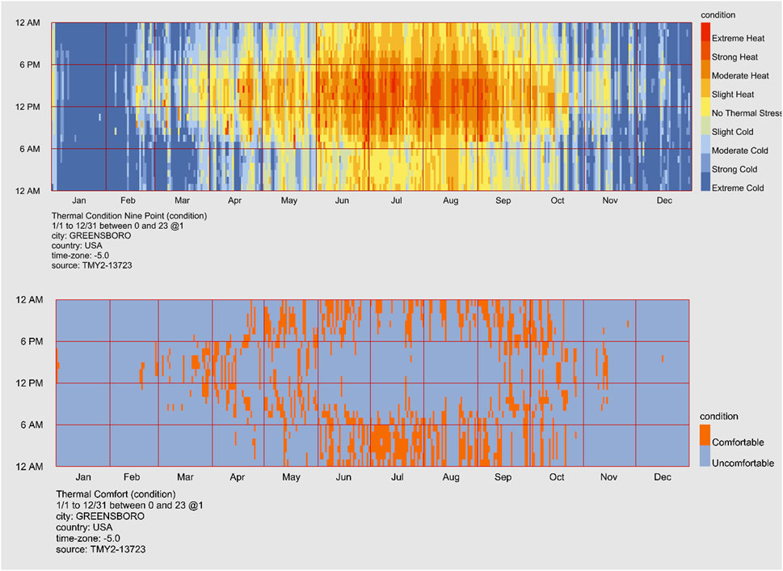Image resolution: width=783 pixels, height=571 pixels.
Task: Click the Moderate Heat legend label
Action: (x=740, y=76)
